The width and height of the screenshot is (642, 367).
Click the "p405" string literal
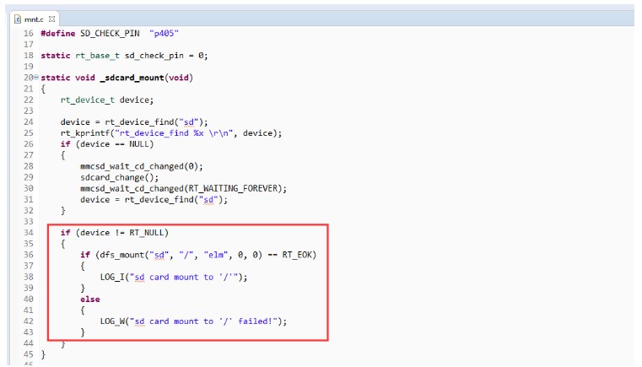point(165,34)
